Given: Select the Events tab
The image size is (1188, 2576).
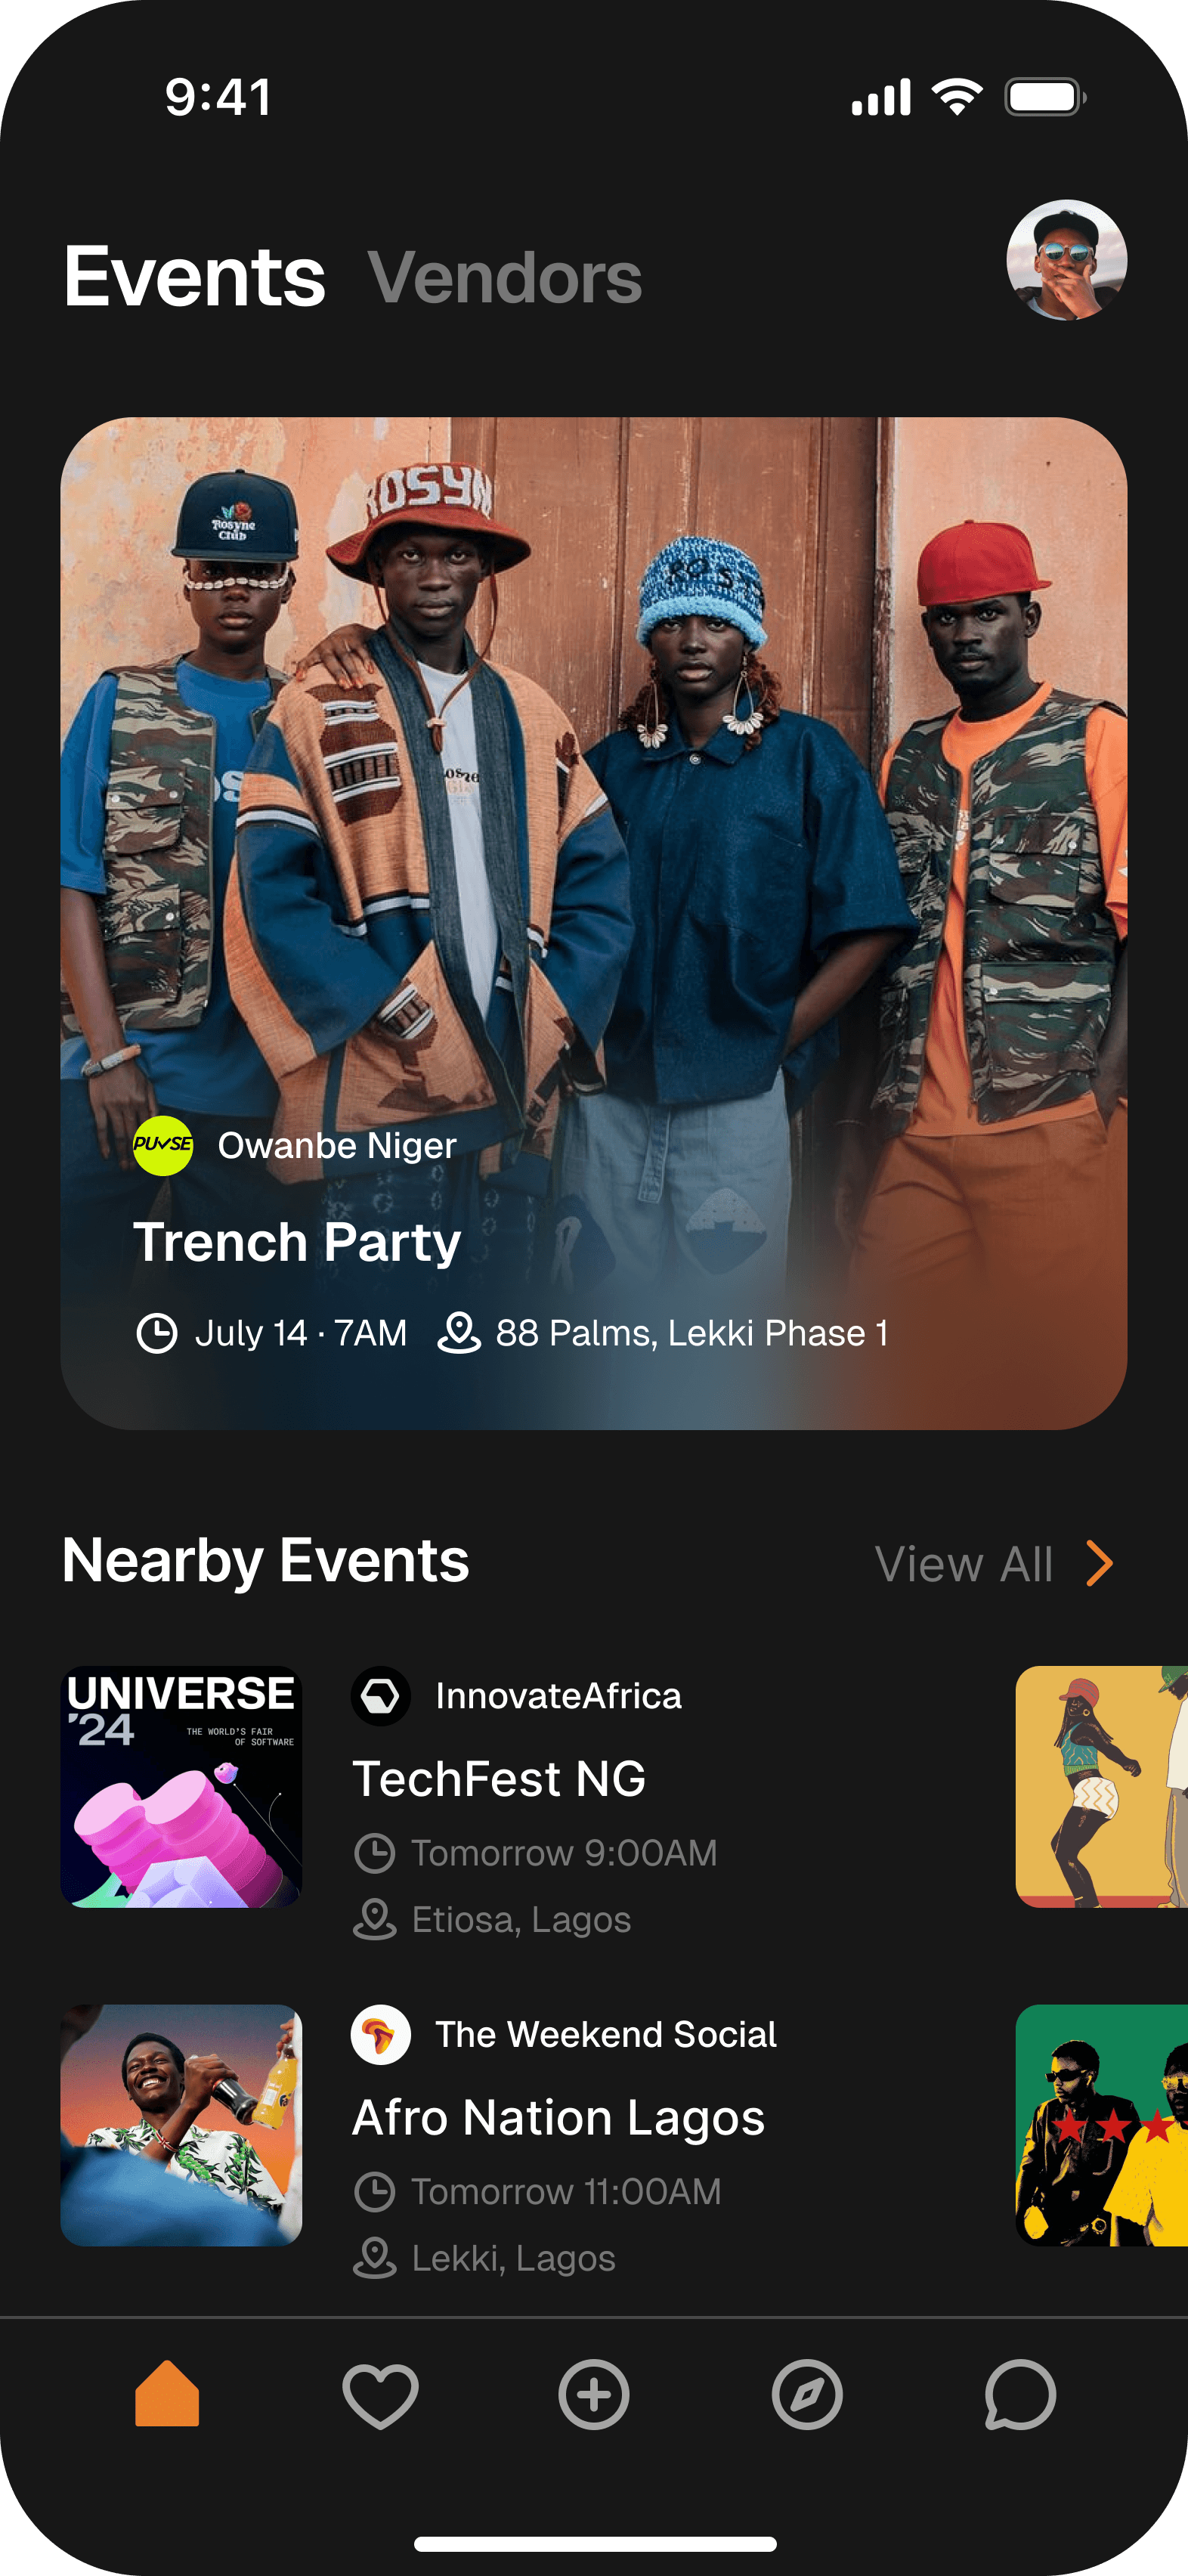Looking at the screenshot, I should 194,276.
